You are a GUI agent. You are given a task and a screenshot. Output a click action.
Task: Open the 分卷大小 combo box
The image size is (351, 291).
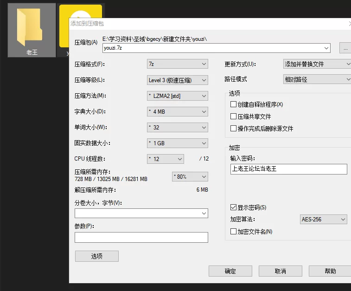pyautogui.click(x=141, y=213)
